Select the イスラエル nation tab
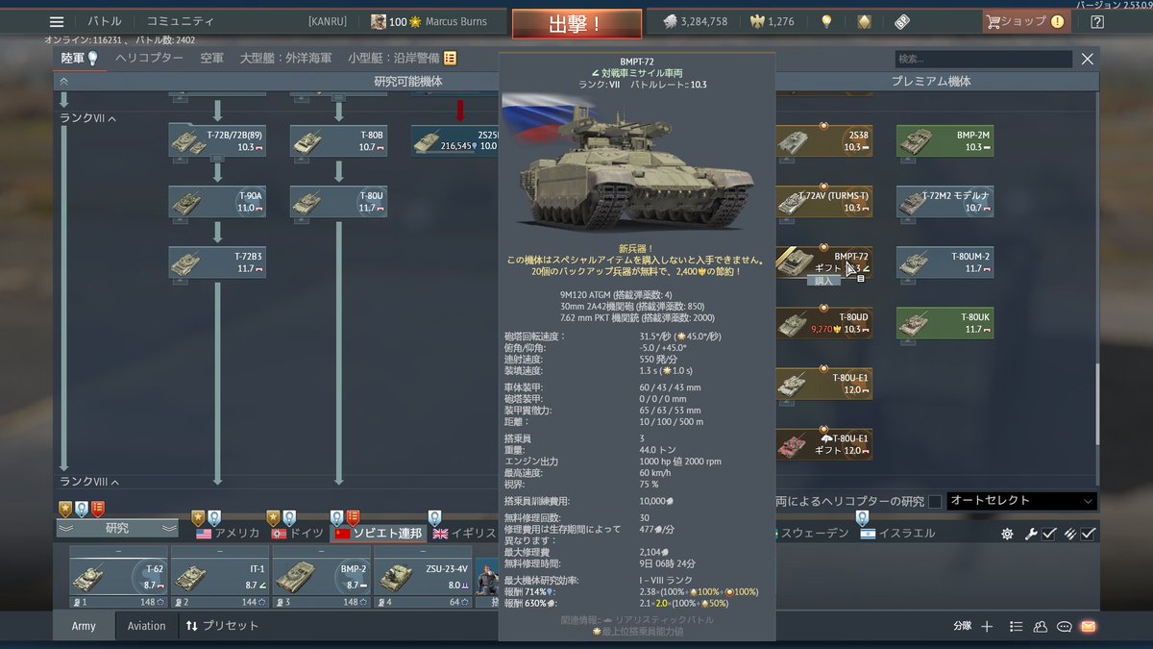Screen dimensions: 1153x649 [897, 533]
